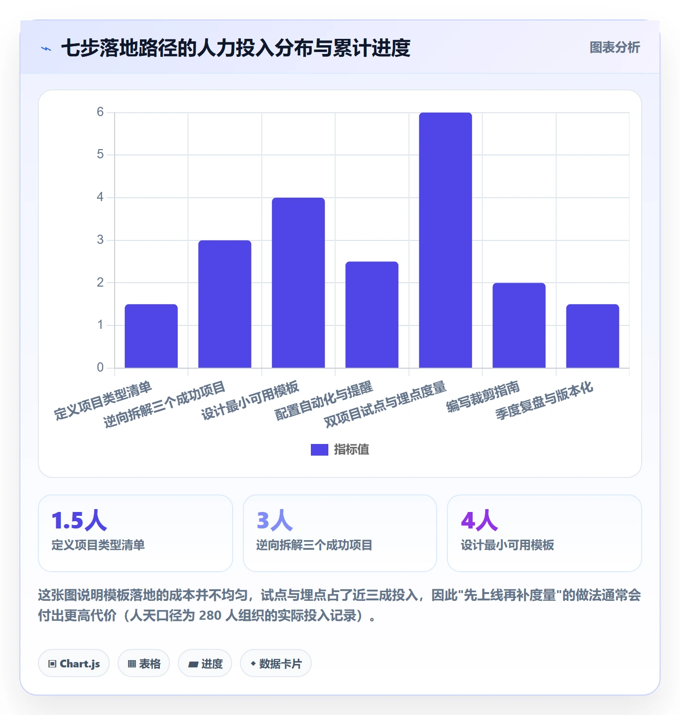Image resolution: width=680 pixels, height=715 pixels.
Task: Toggle the 指标值 legend color swatch
Action: (x=320, y=450)
